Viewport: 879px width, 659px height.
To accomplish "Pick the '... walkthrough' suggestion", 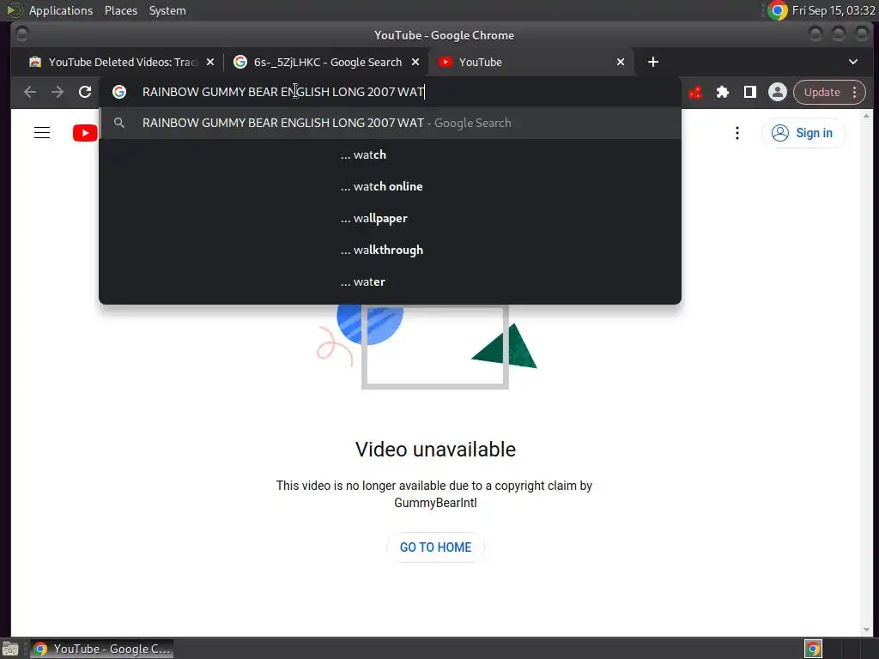I will click(391, 250).
